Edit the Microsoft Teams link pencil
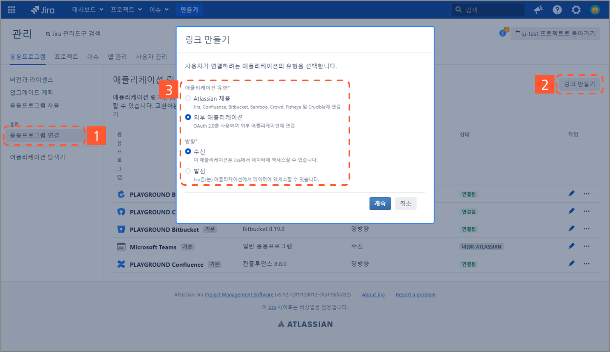610x352 pixels. [x=571, y=246]
